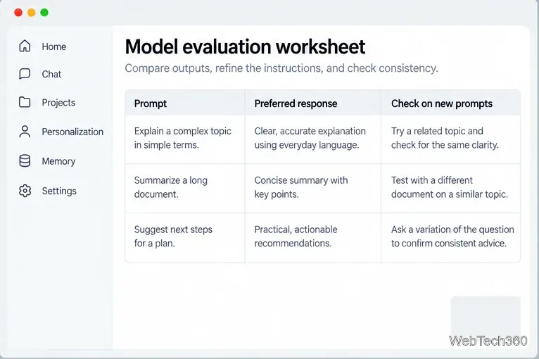This screenshot has height=359, width=539.
Task: Select the Memory sidebar label
Action: (x=58, y=161)
